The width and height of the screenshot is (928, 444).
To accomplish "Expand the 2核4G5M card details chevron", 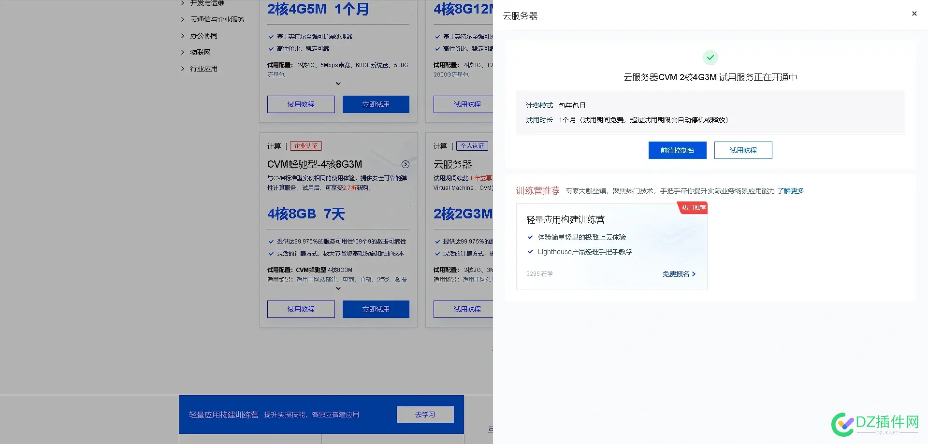I will (x=338, y=84).
